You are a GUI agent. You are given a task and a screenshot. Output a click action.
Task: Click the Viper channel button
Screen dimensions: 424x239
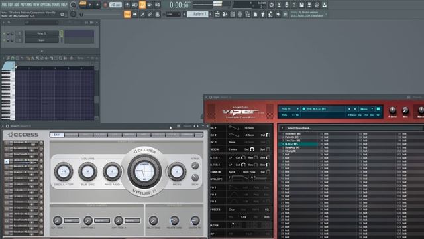coord(42,40)
